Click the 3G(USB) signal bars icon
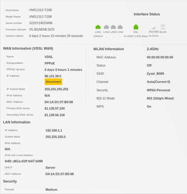The image size is (187, 194). 153,28
